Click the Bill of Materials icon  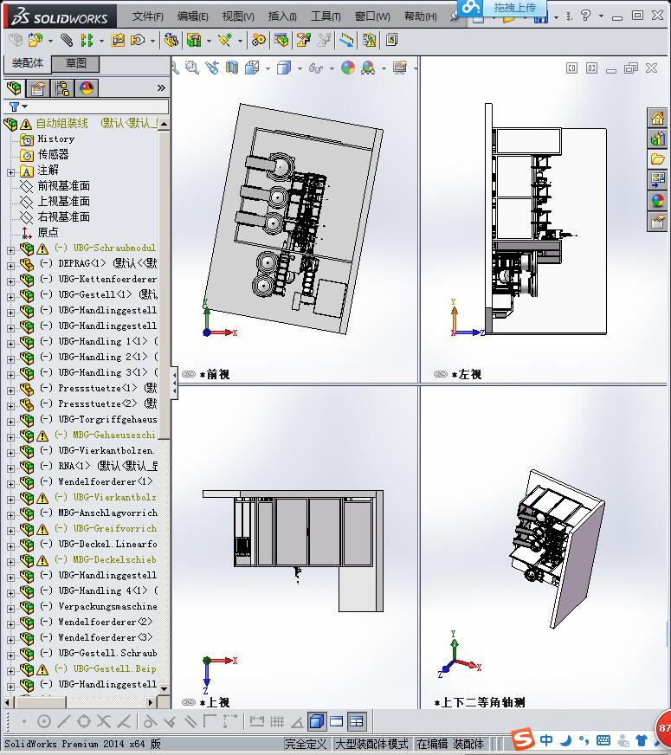281,40
